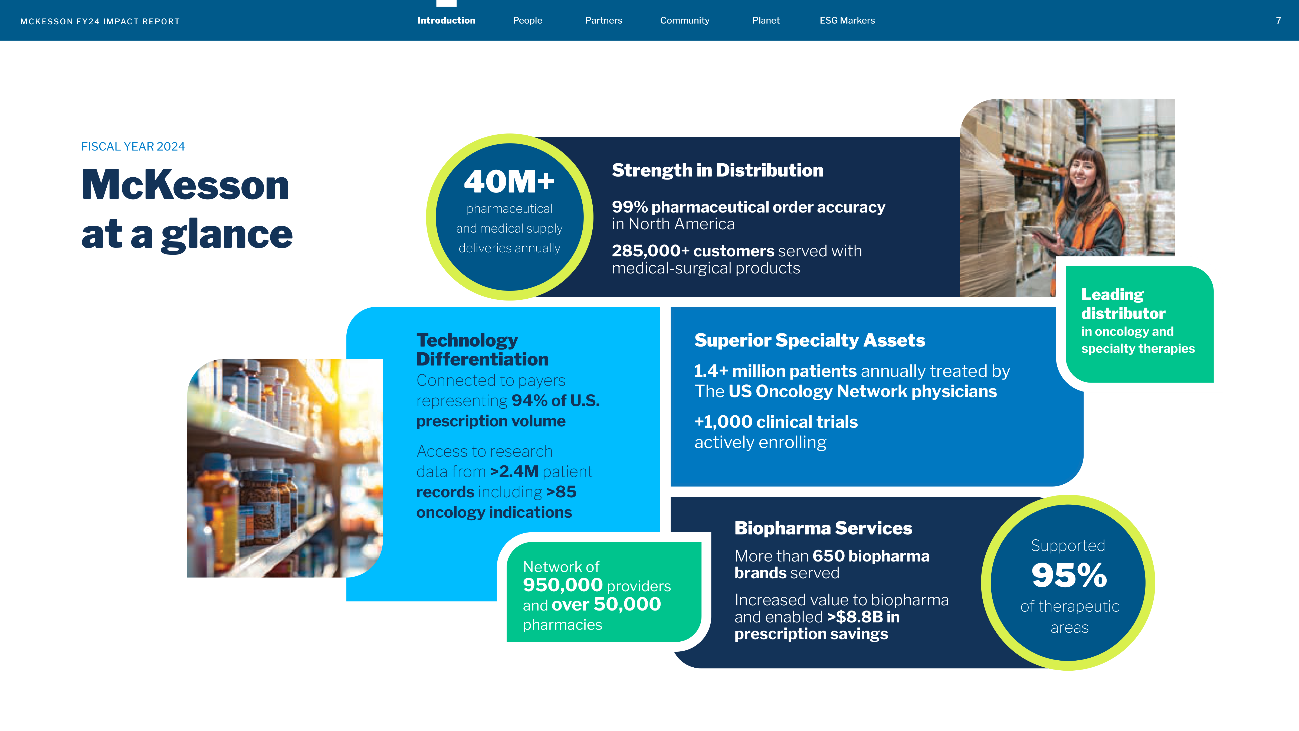This screenshot has height=731, width=1299.
Task: Click the Strength in Distribution heading
Action: (x=718, y=170)
